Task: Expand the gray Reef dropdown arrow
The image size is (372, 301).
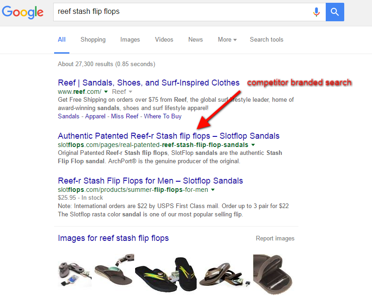Action: point(130,92)
